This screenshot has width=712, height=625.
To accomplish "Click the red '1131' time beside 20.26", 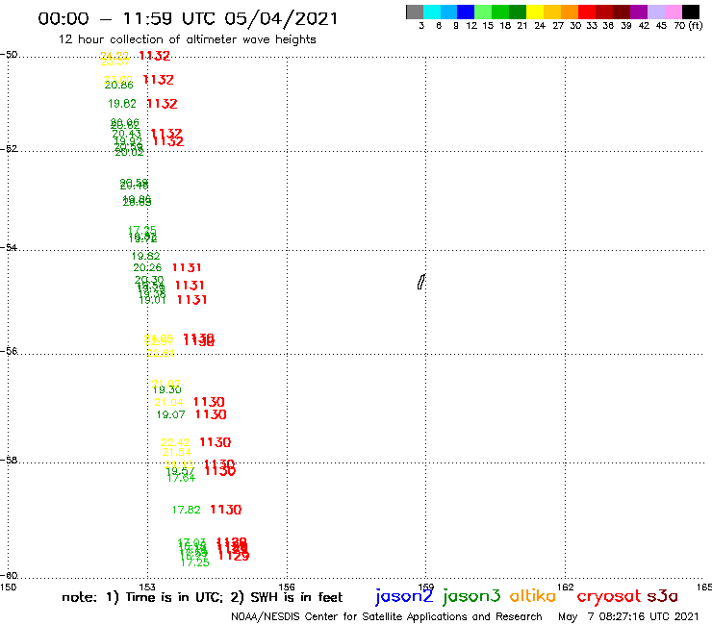I will (187, 268).
